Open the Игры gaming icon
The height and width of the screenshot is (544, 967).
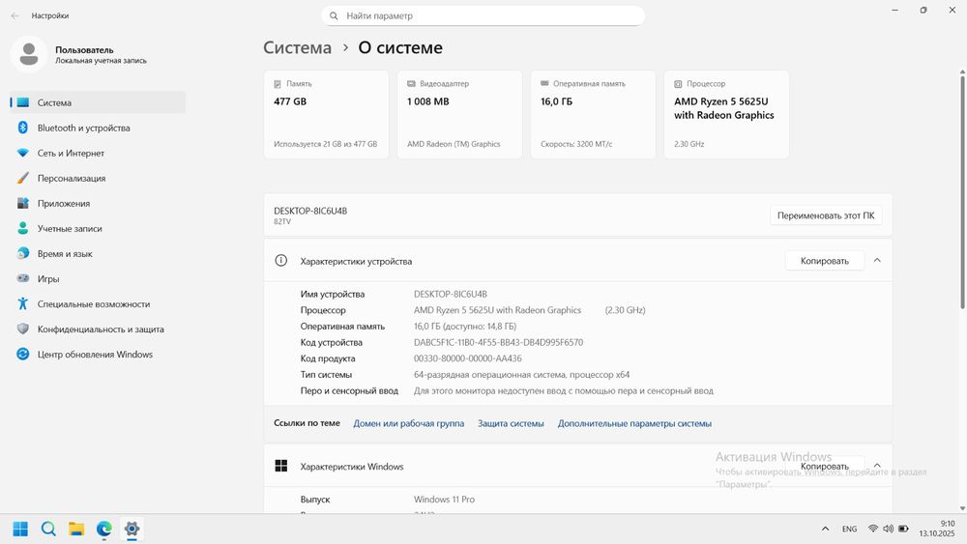coord(23,278)
